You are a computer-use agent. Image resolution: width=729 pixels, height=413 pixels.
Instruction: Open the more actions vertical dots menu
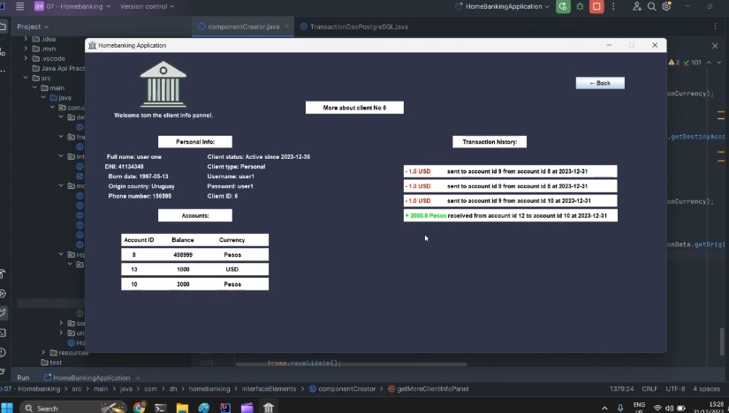[613, 6]
